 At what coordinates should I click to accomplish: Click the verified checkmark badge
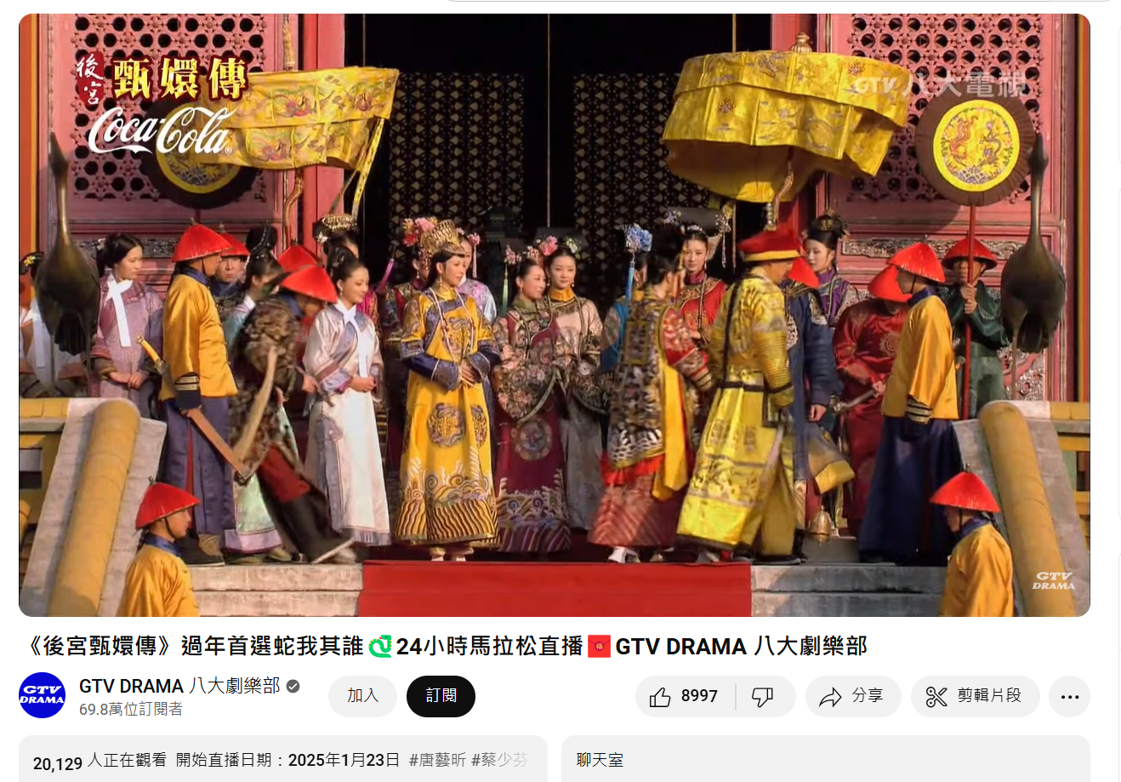click(x=293, y=686)
